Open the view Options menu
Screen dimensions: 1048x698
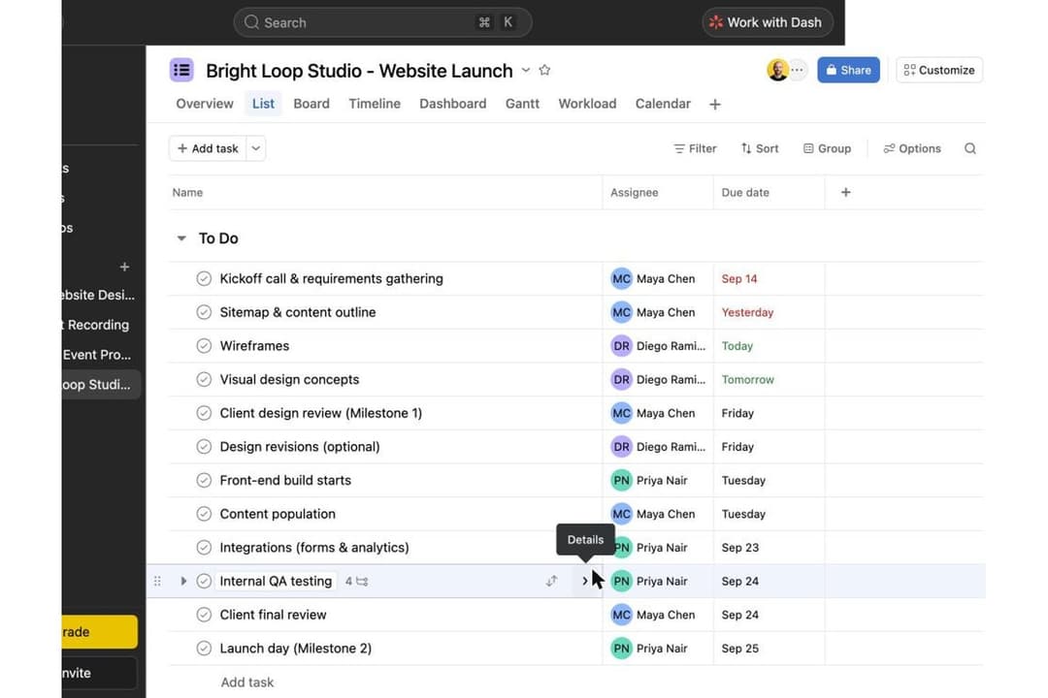tap(912, 148)
